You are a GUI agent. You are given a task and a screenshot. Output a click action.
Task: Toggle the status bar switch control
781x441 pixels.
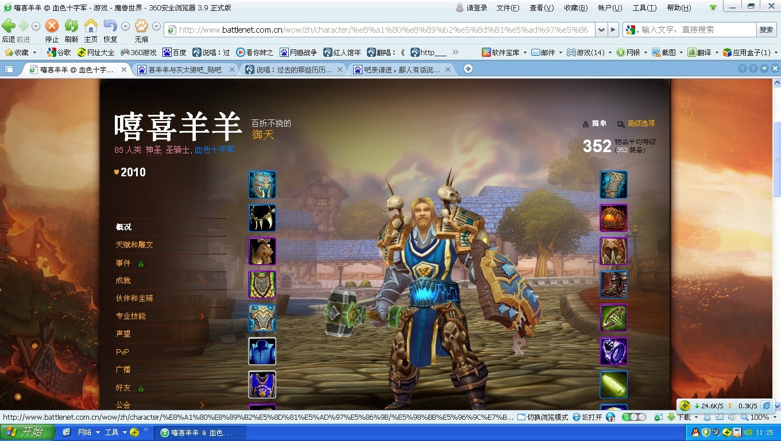pyautogui.click(x=634, y=417)
